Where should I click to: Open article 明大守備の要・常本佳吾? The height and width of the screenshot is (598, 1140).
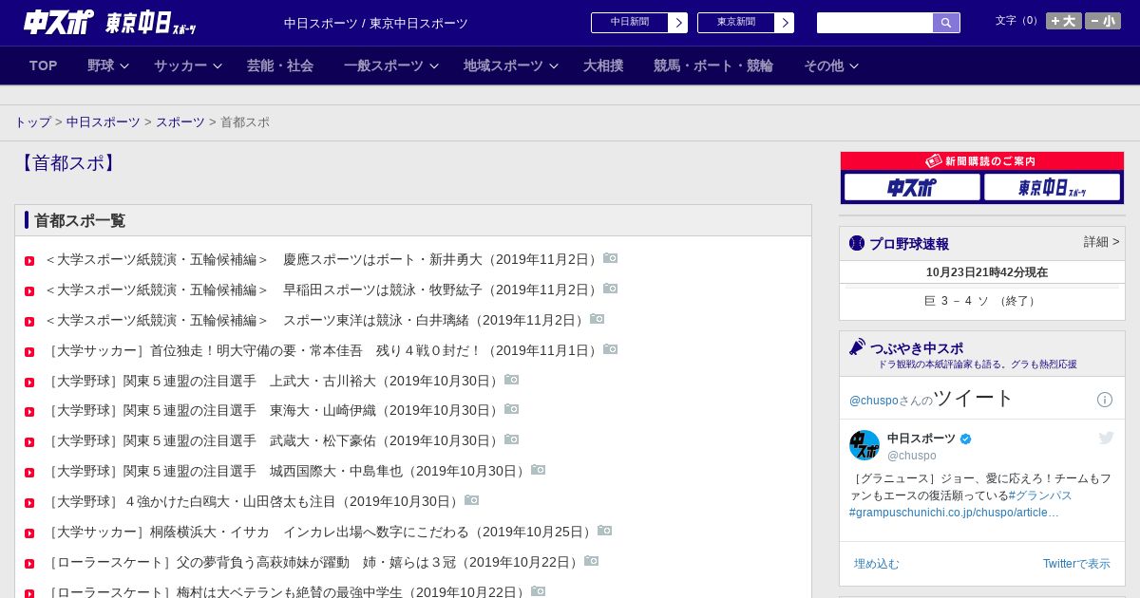[x=323, y=350]
